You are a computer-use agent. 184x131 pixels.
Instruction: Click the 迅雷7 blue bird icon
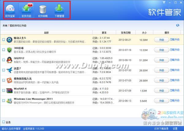(10, 70)
